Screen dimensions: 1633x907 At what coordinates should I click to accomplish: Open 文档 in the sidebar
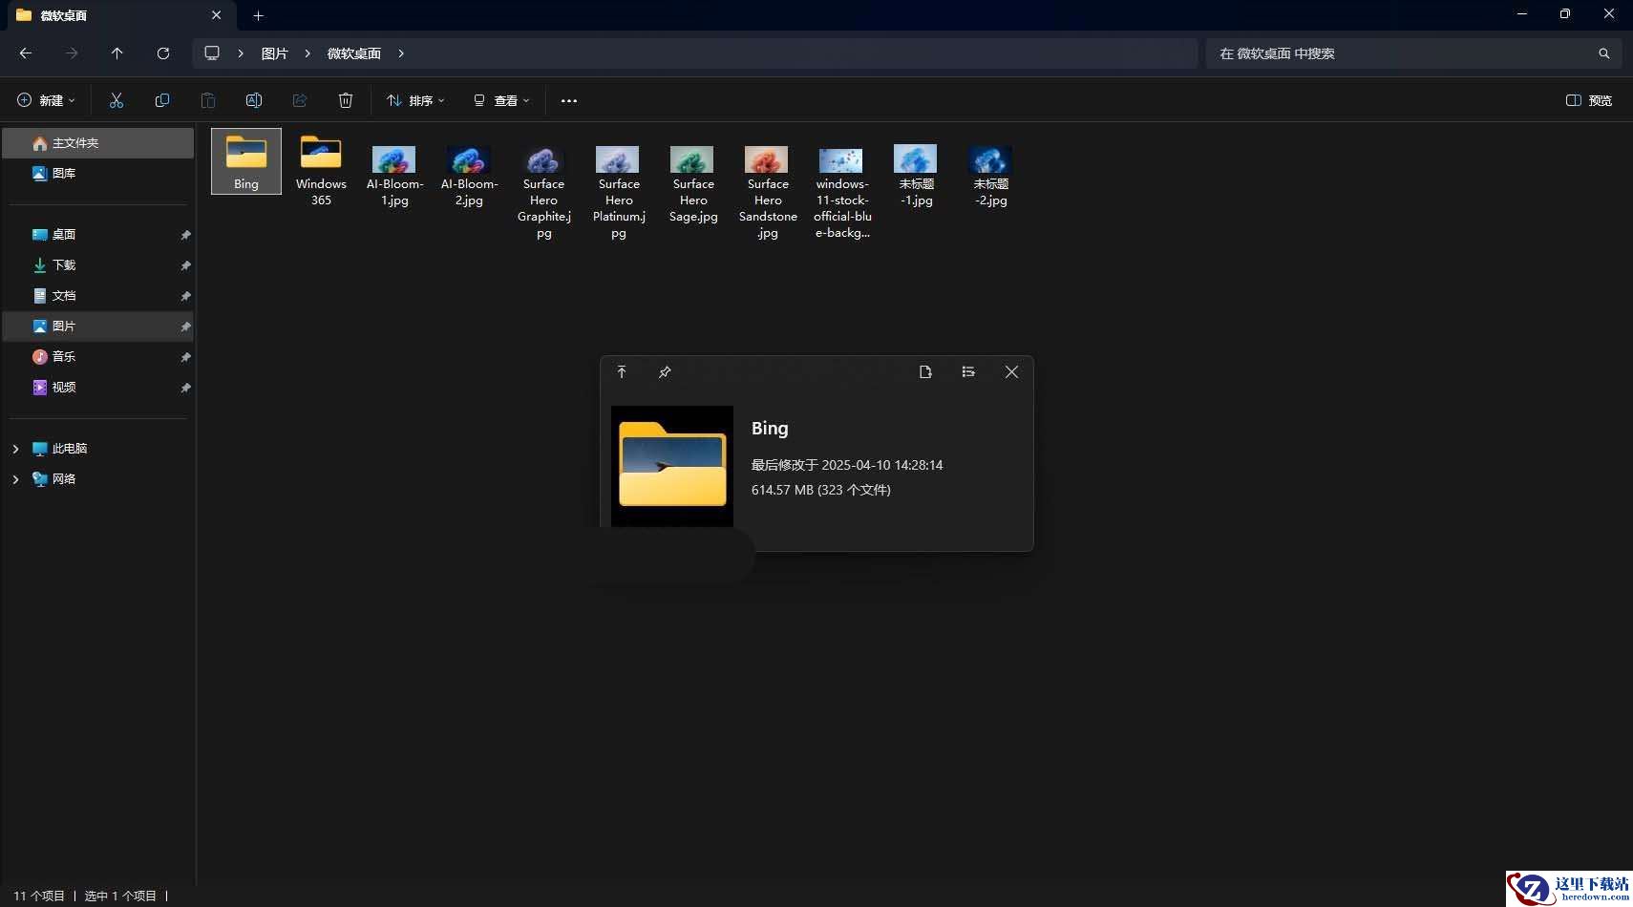coord(98,296)
